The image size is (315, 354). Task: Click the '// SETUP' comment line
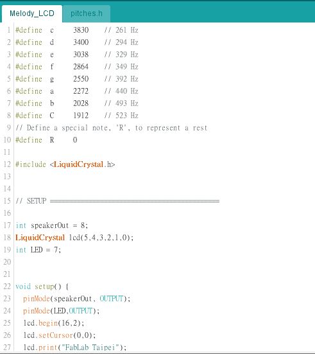click(117, 201)
